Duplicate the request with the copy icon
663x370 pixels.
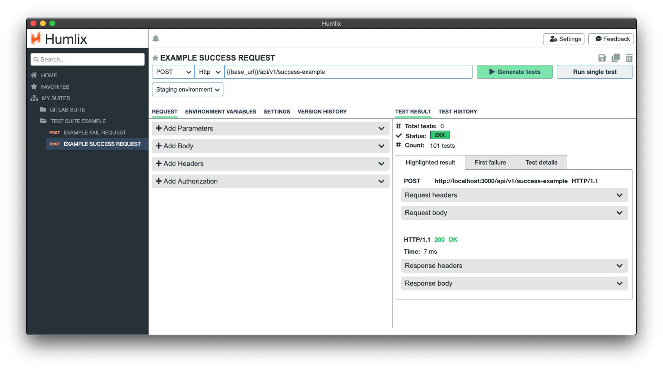tap(615, 57)
